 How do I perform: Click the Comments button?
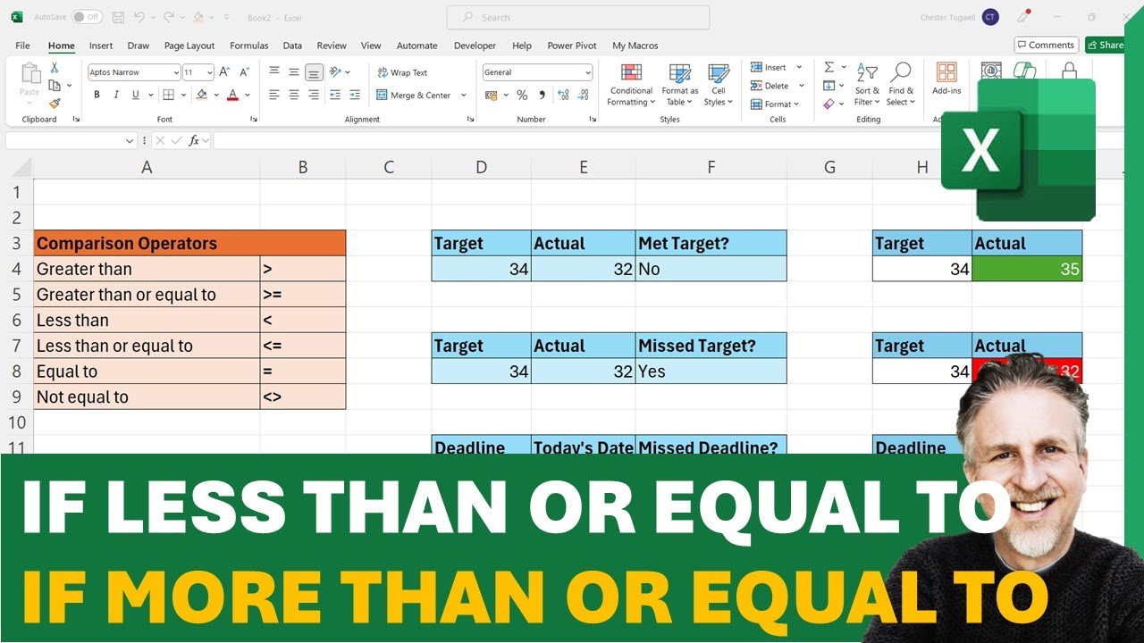pyautogui.click(x=1046, y=45)
